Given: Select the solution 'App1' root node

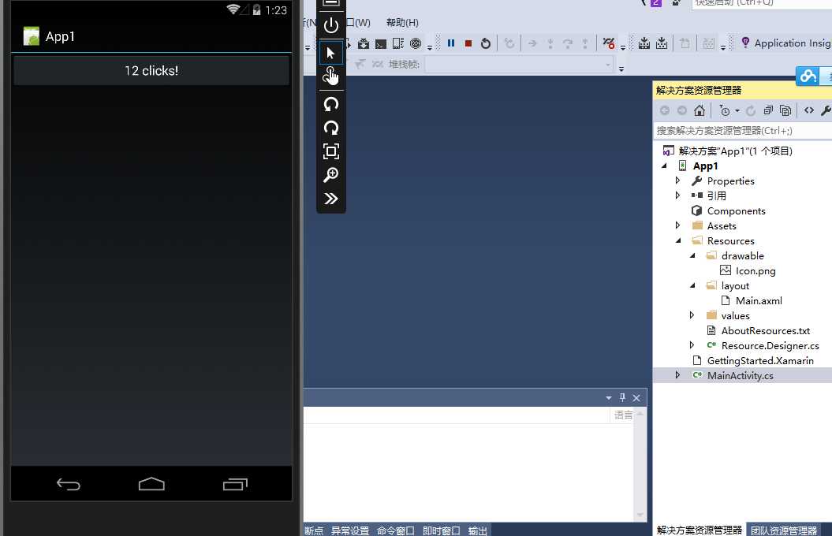Looking at the screenshot, I should [735, 151].
